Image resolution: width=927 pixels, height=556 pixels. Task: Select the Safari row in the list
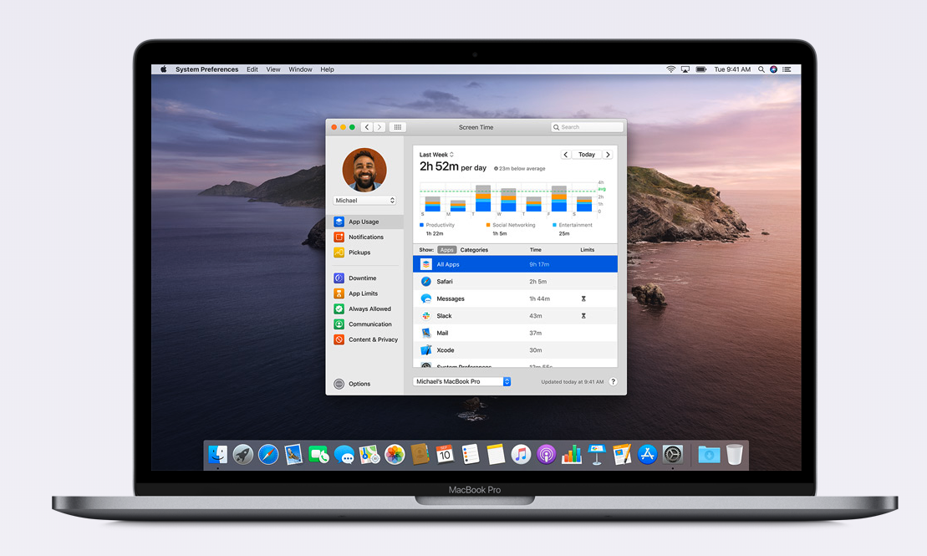pyautogui.click(x=515, y=282)
